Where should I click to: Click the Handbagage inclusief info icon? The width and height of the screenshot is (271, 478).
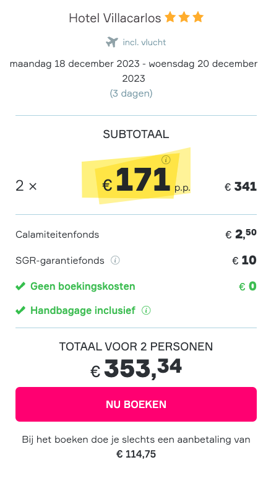tap(146, 311)
